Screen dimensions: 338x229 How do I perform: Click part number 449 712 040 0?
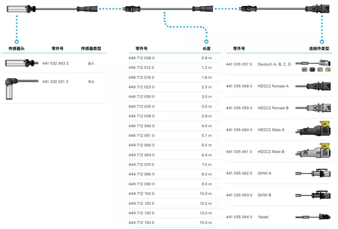141,126
